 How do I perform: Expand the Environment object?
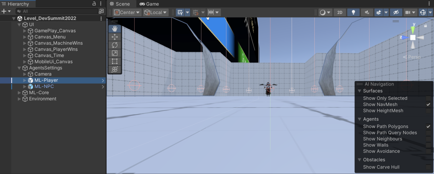click(x=19, y=99)
